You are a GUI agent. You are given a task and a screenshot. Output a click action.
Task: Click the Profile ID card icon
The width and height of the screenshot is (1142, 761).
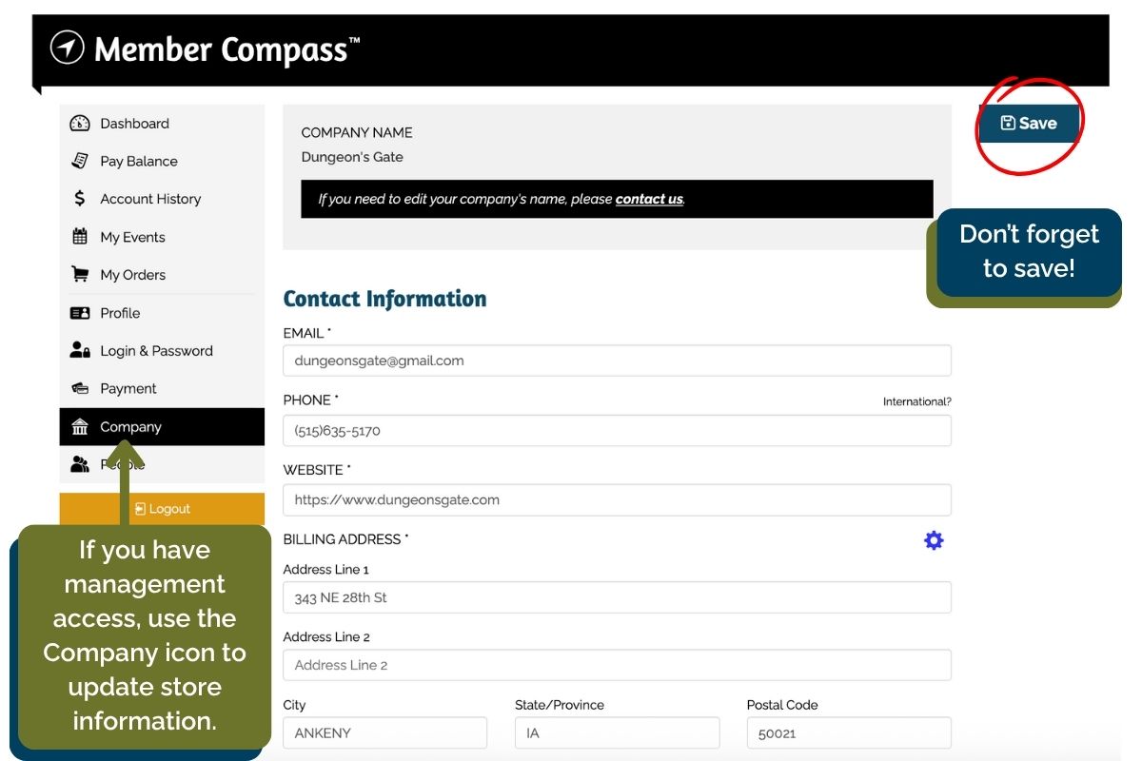pyautogui.click(x=80, y=313)
